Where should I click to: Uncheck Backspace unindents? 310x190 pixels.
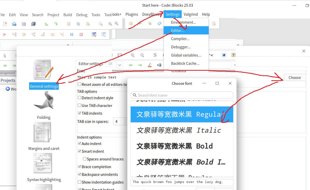(x=80, y=174)
